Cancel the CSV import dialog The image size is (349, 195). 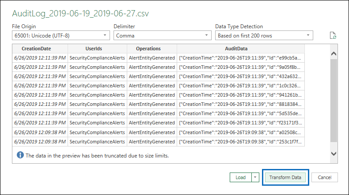[324, 177]
